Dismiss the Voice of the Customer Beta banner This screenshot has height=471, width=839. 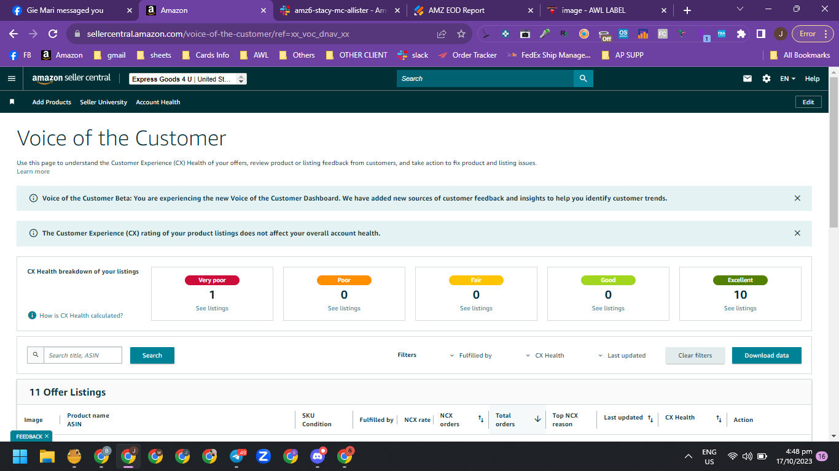click(x=797, y=198)
